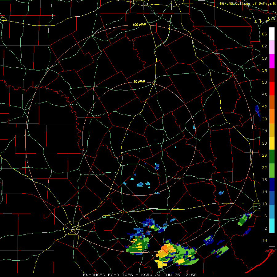
Task: Click the dark green legend color swatch
Action: tap(272, 157)
